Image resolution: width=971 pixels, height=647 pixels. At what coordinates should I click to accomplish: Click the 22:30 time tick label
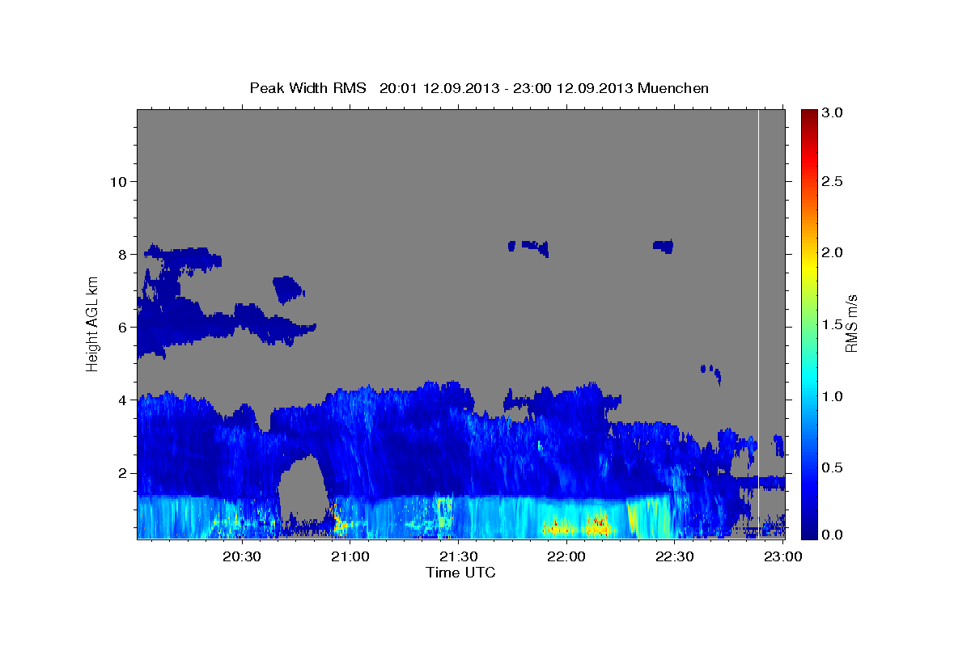pos(674,557)
